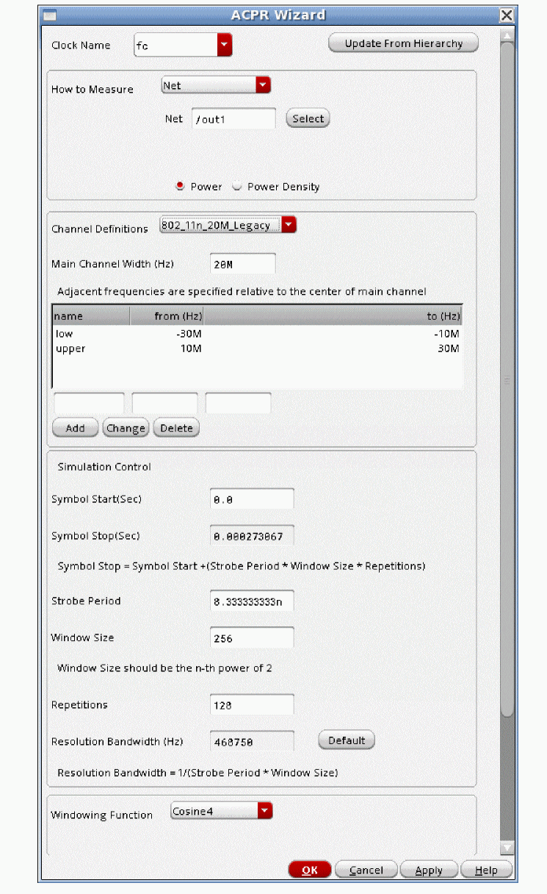This screenshot has width=547, height=894.
Task: Click the Strobe Period input field
Action: point(252,601)
